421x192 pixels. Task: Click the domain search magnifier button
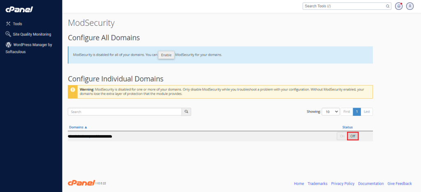click(186, 112)
